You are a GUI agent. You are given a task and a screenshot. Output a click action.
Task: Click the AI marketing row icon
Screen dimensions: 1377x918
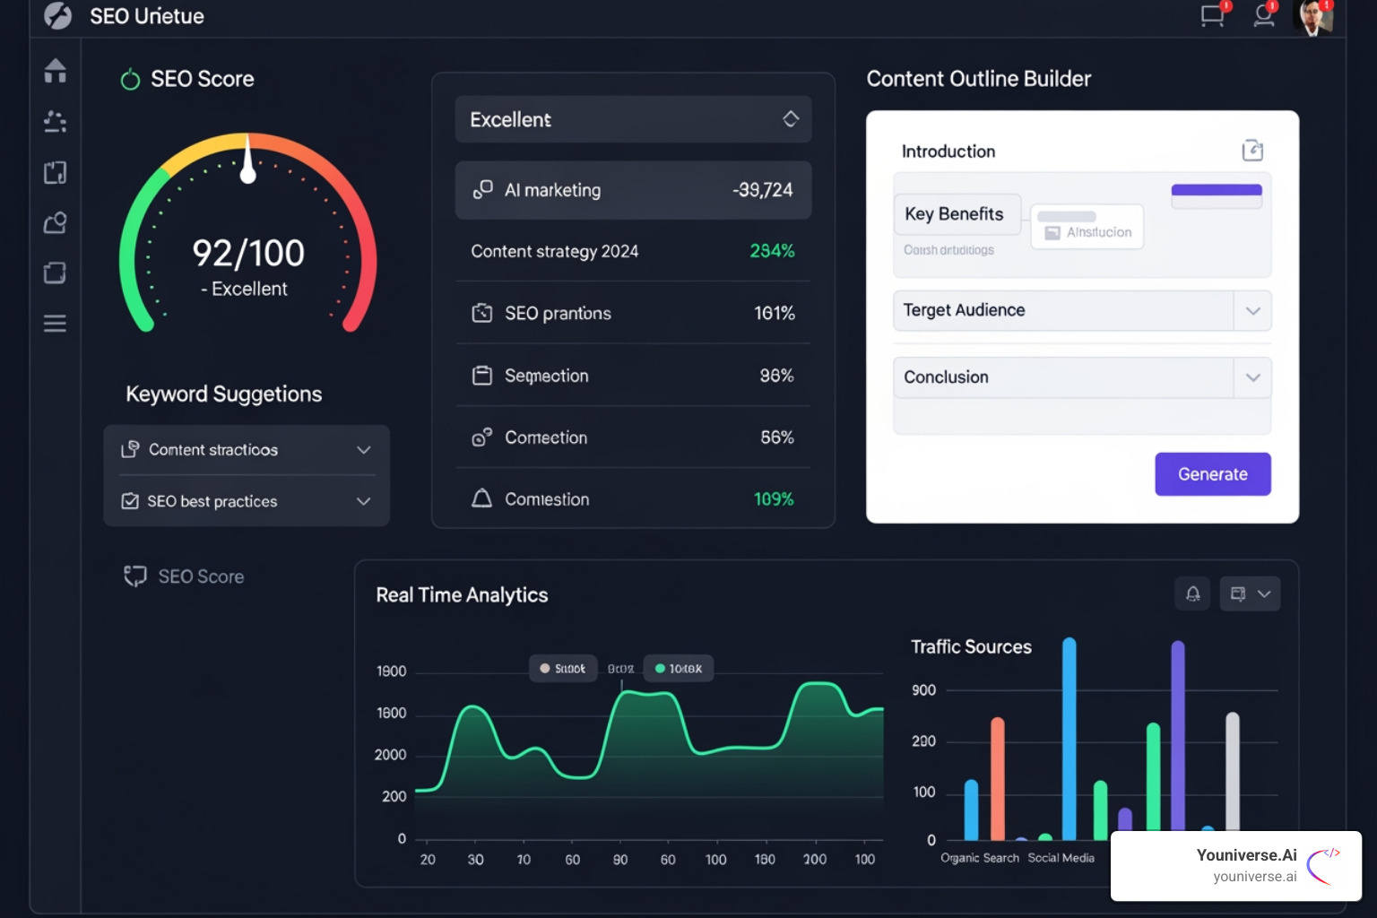(483, 189)
